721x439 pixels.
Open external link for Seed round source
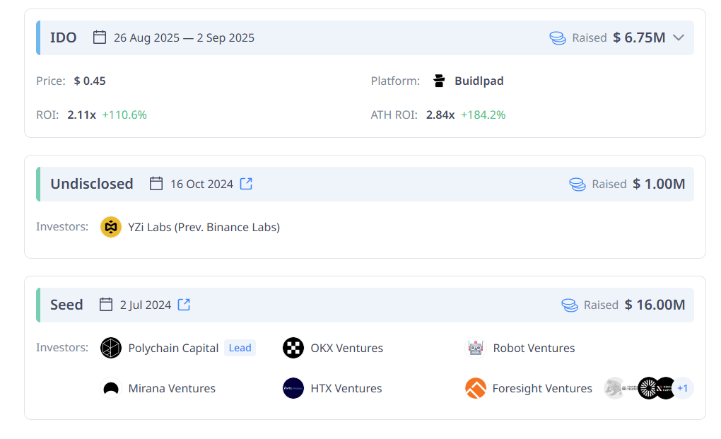[x=184, y=305]
